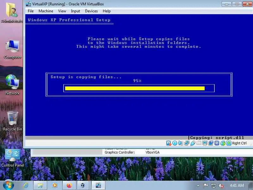Maximize the VirtualXP VirtualBox window
This screenshot has height=190, width=253.
coord(237,4)
